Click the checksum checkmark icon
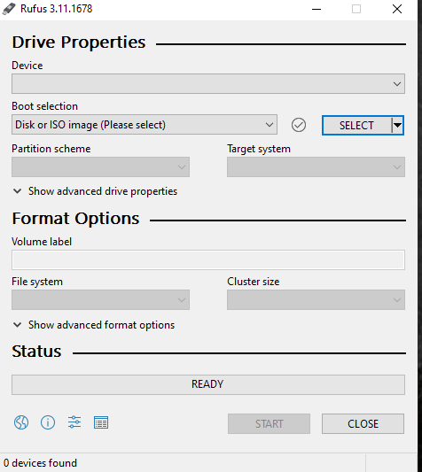The width and height of the screenshot is (422, 472). [x=299, y=125]
